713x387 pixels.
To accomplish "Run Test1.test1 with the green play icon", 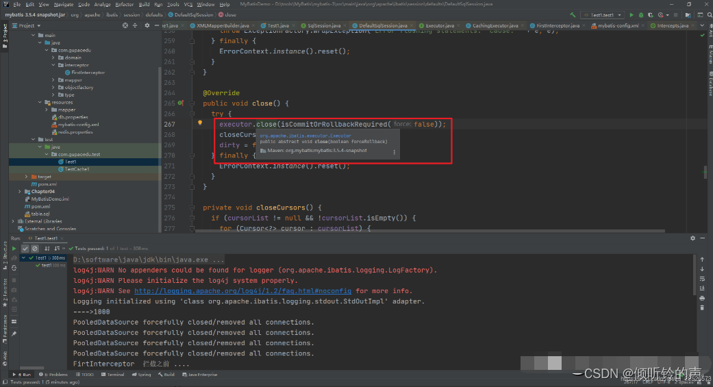I will click(631, 15).
